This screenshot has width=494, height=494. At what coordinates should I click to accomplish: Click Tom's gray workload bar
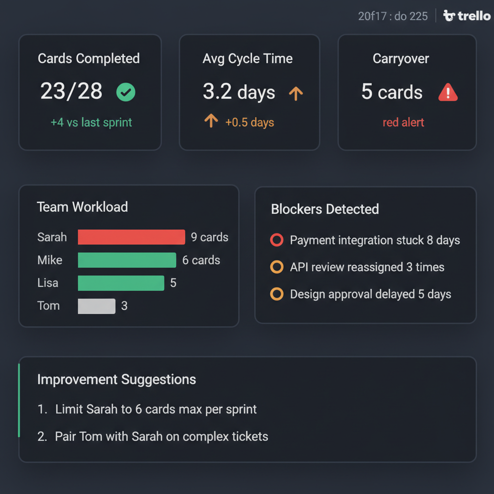point(96,306)
